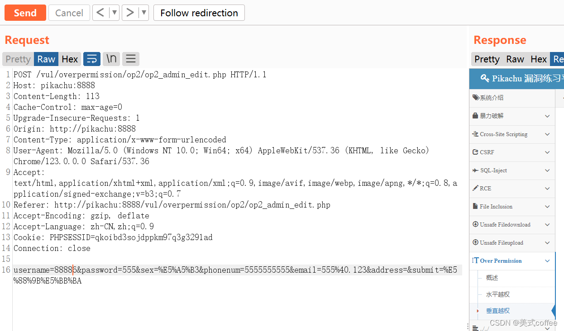Open history dropdown next to forward arrow
Screen dimensions: 564x331
point(144,13)
